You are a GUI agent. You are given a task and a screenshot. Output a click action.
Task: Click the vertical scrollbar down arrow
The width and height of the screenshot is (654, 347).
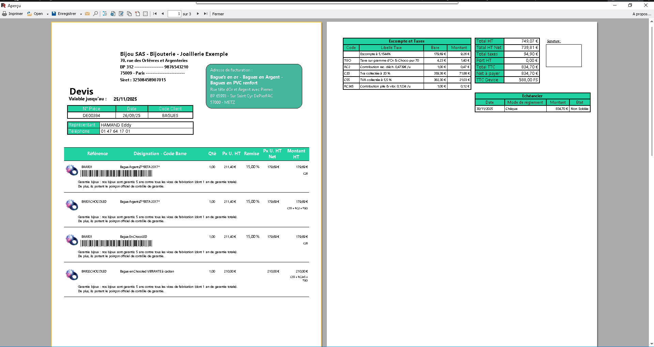pos(652,344)
